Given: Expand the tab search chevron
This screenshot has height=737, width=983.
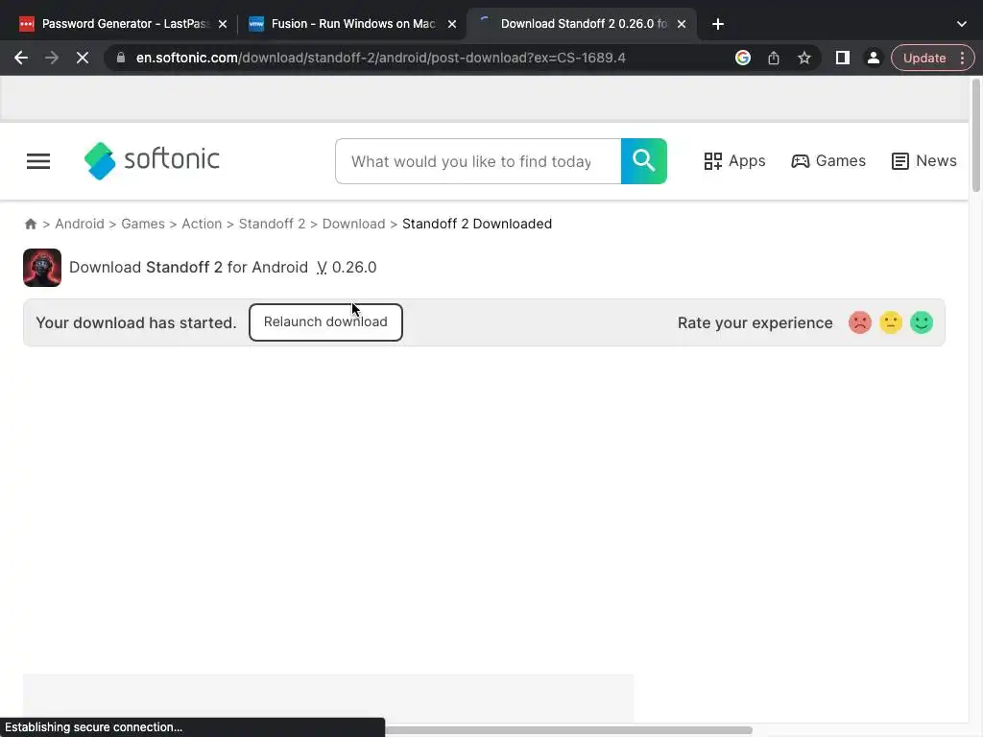Looking at the screenshot, I should pos(962,24).
